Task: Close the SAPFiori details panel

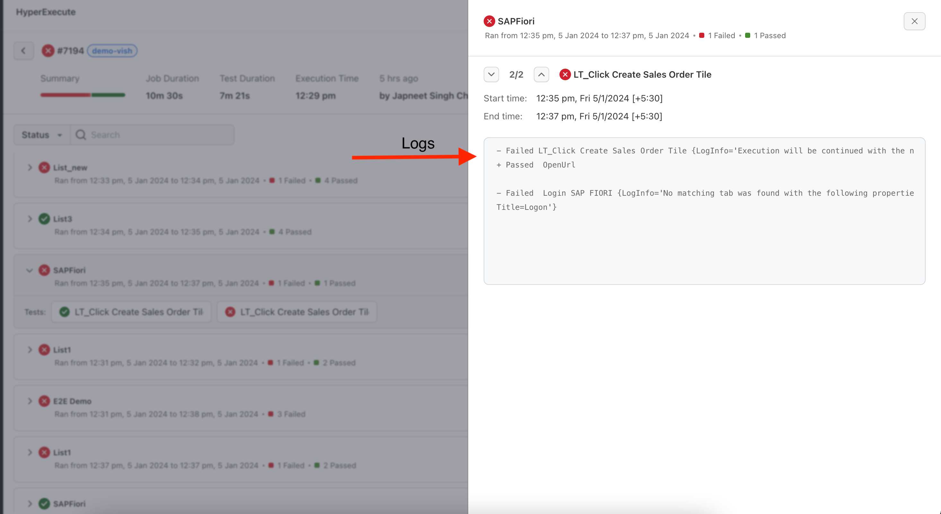Action: (914, 21)
